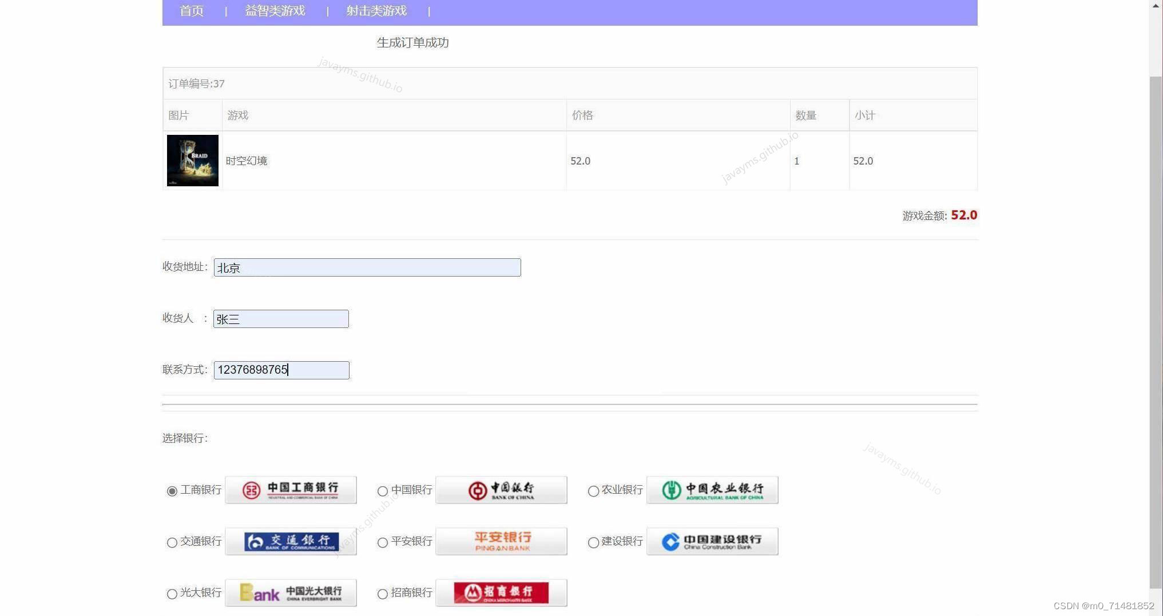Select the 交通银行 radio button
This screenshot has height=616, width=1163.
click(x=172, y=542)
